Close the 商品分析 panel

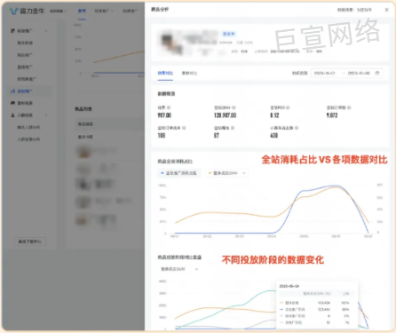386,10
